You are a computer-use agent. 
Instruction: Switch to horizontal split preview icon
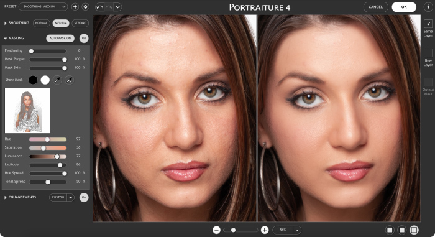[x=401, y=230]
